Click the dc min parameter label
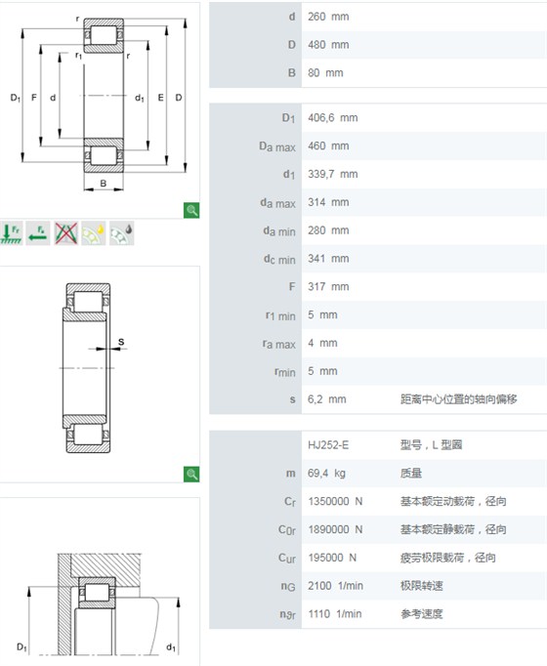 pyautogui.click(x=279, y=260)
